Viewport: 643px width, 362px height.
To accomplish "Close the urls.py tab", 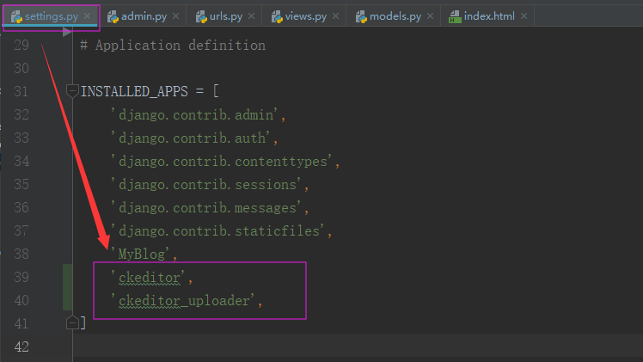I will (x=252, y=16).
